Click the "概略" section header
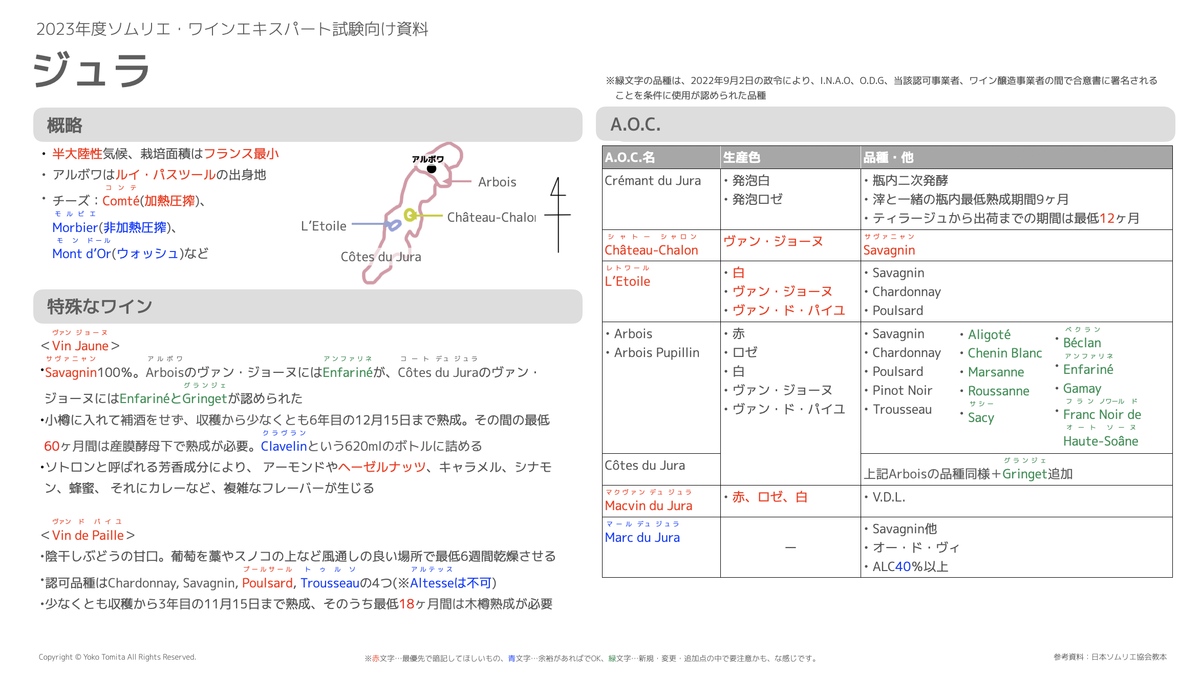 (x=308, y=125)
